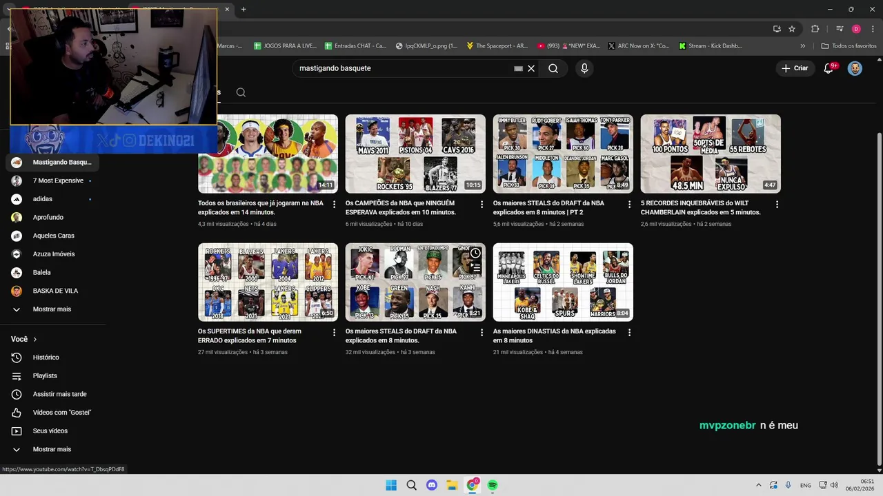The height and width of the screenshot is (496, 883).
Task: Play the DINASTIAS da NBA video thumbnail
Action: 563,282
